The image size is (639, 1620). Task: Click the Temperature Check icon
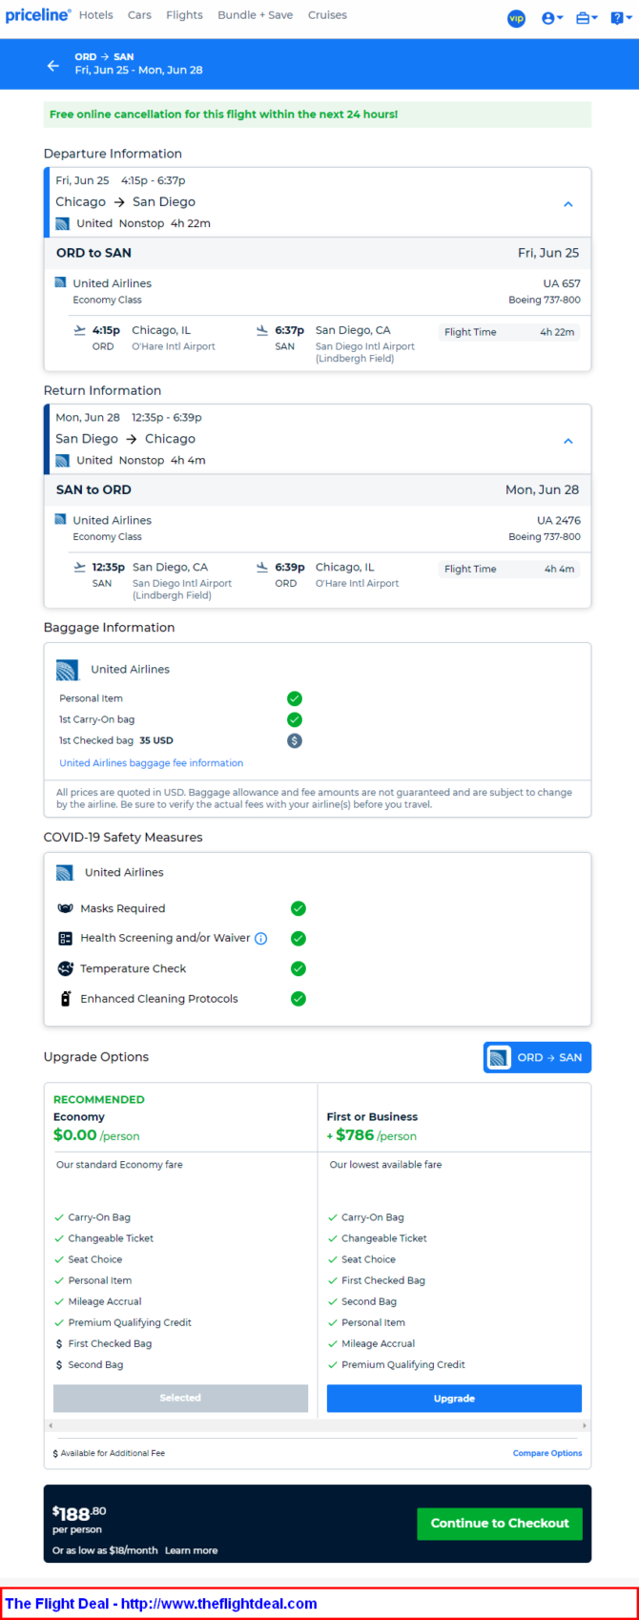click(66, 968)
